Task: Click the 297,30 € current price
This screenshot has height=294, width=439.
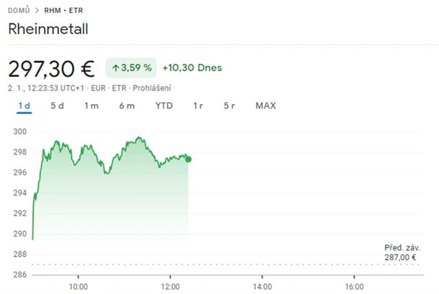Action: (x=51, y=69)
